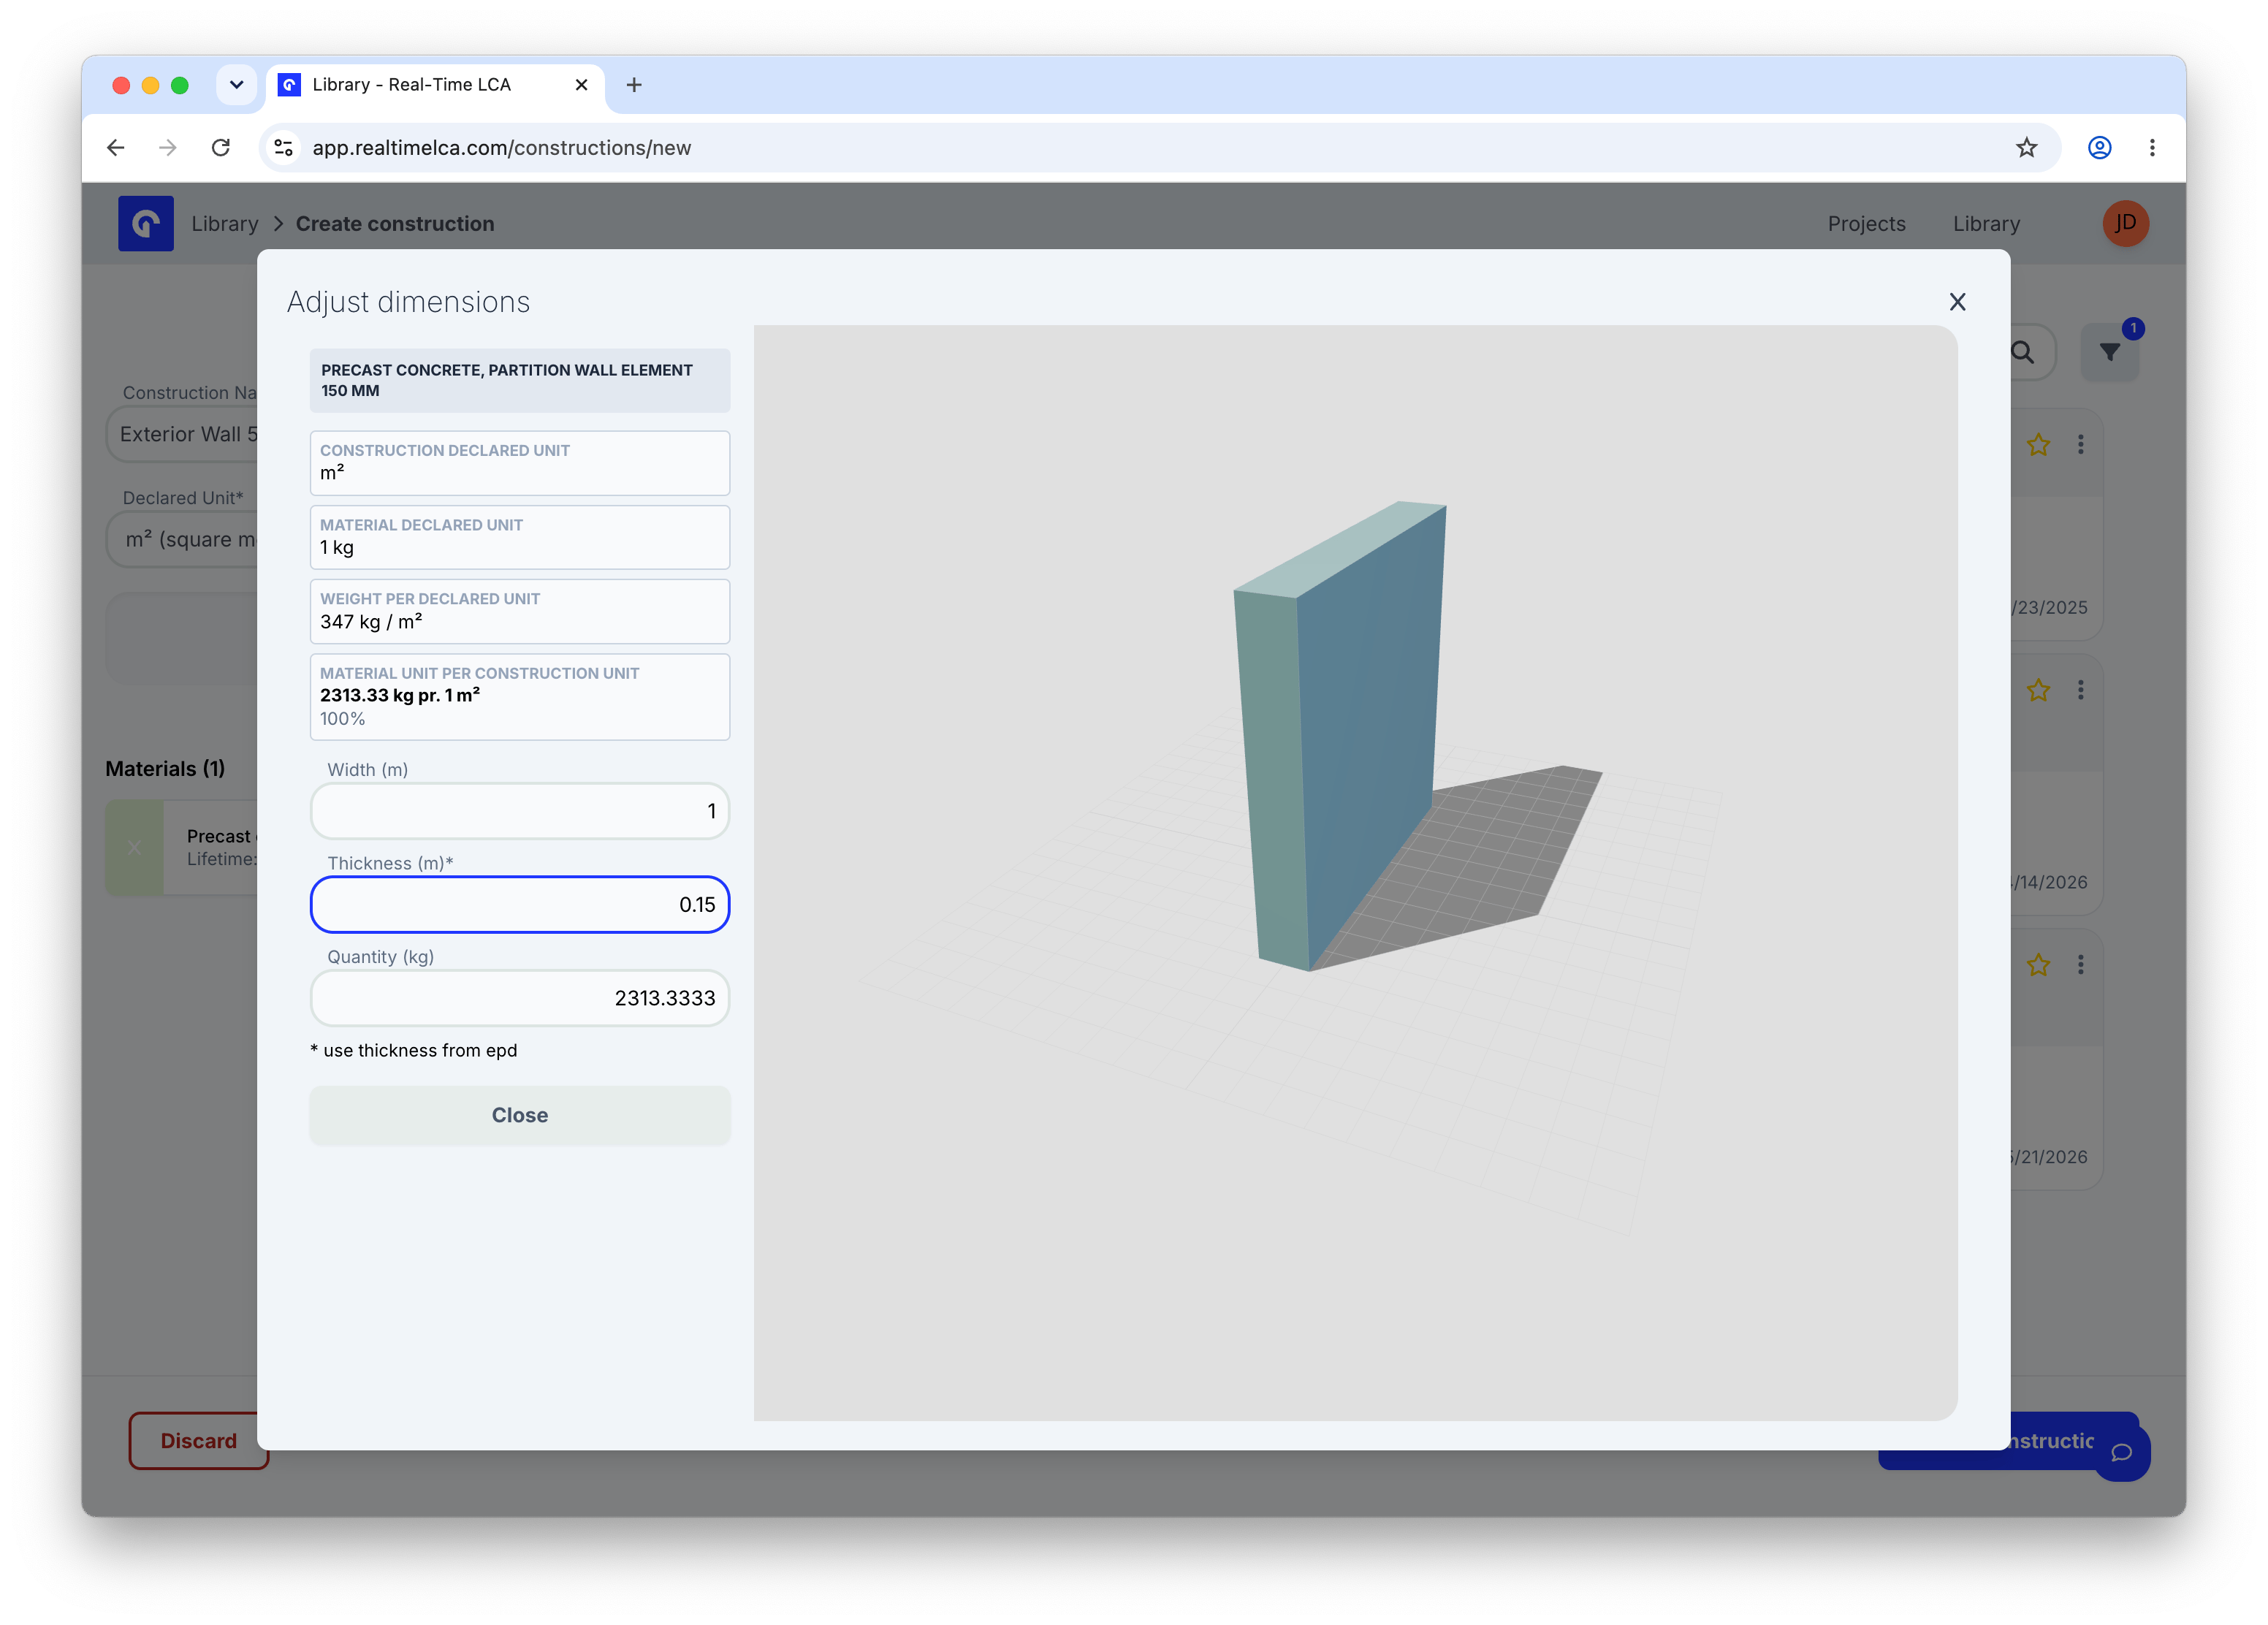Open options menu for /14/2026 card
The width and height of the screenshot is (2268, 1625).
(2081, 690)
